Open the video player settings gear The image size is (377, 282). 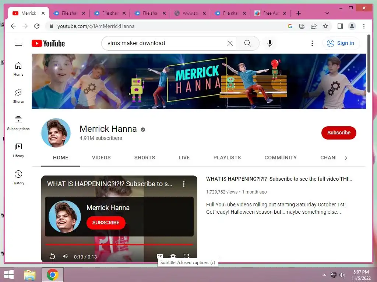click(173, 256)
